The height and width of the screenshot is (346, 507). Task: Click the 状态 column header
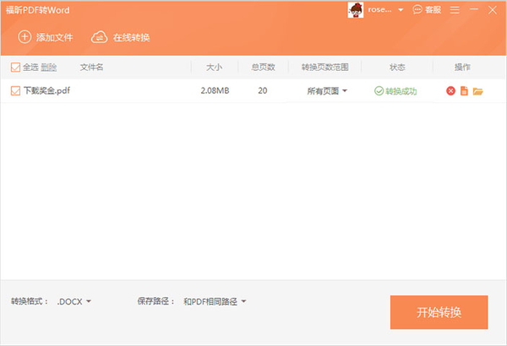pyautogui.click(x=397, y=68)
